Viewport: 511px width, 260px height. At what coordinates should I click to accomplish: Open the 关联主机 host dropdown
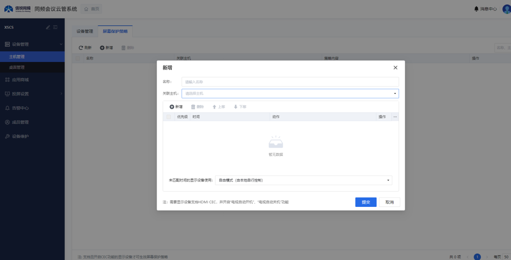click(x=290, y=93)
